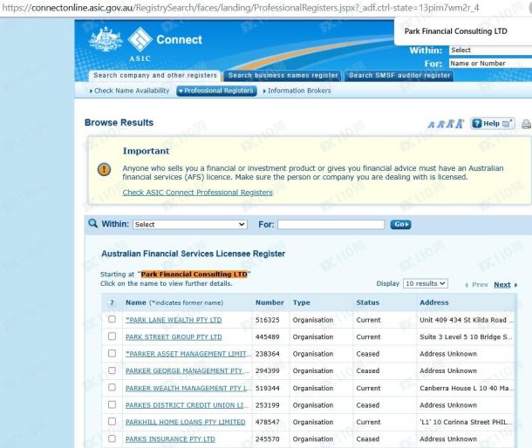The height and width of the screenshot is (448, 532).
Task: Click the Status column header
Action: 368,302
